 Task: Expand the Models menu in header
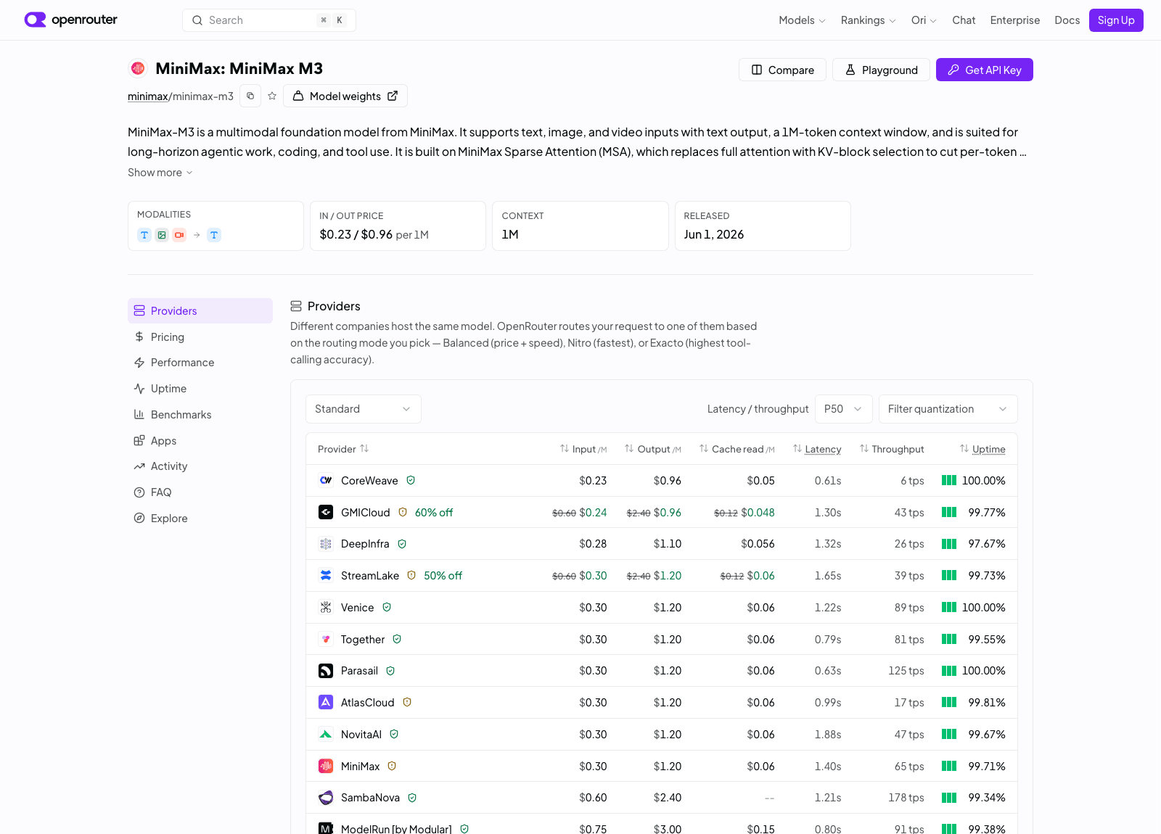point(802,20)
